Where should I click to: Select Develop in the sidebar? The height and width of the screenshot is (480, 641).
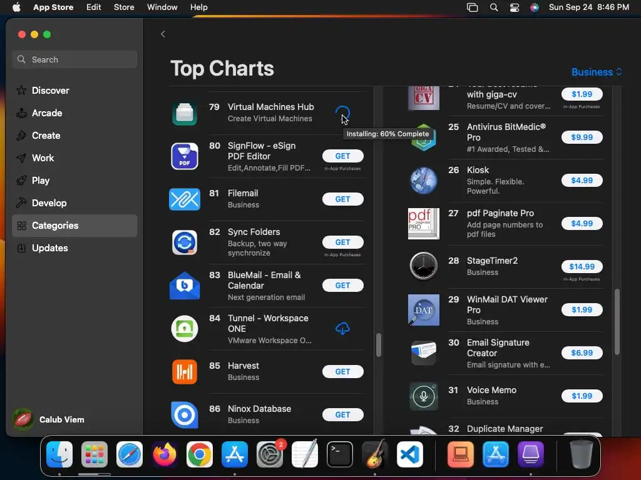pyautogui.click(x=74, y=203)
